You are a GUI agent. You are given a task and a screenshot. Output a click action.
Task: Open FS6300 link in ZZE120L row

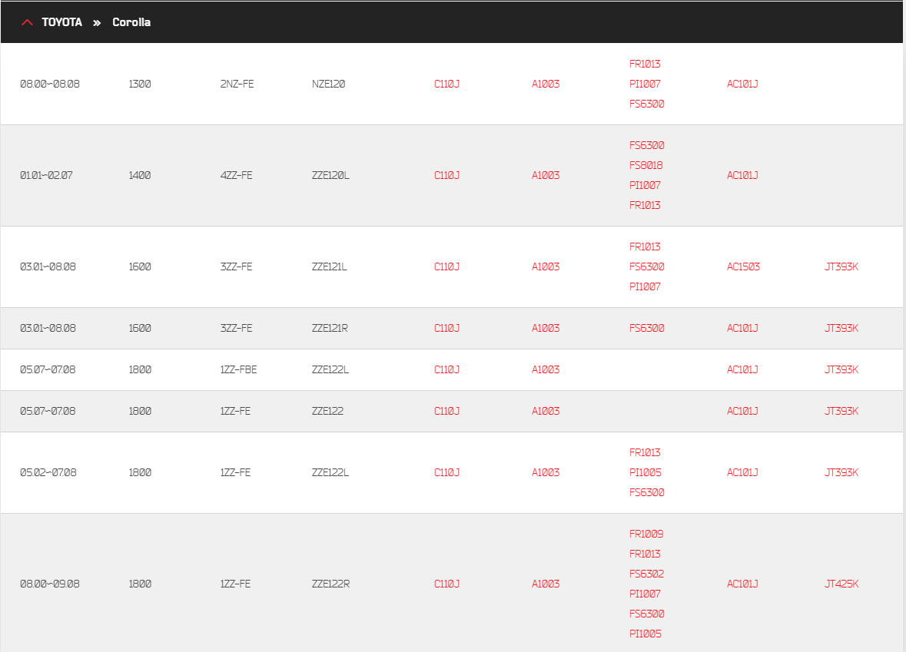pyautogui.click(x=646, y=146)
